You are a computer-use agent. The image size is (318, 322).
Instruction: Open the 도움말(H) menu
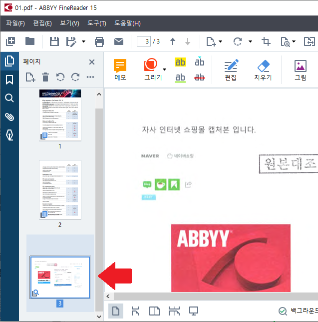[127, 23]
